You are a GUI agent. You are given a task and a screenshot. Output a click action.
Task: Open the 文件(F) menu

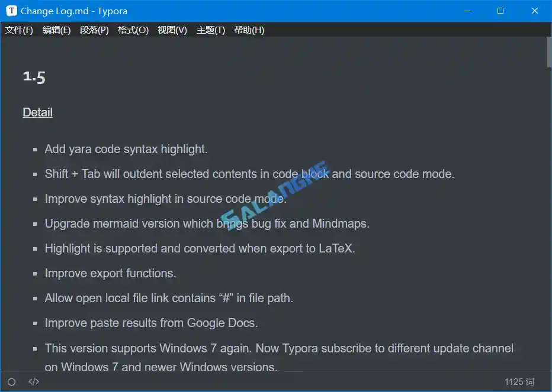pyautogui.click(x=18, y=30)
